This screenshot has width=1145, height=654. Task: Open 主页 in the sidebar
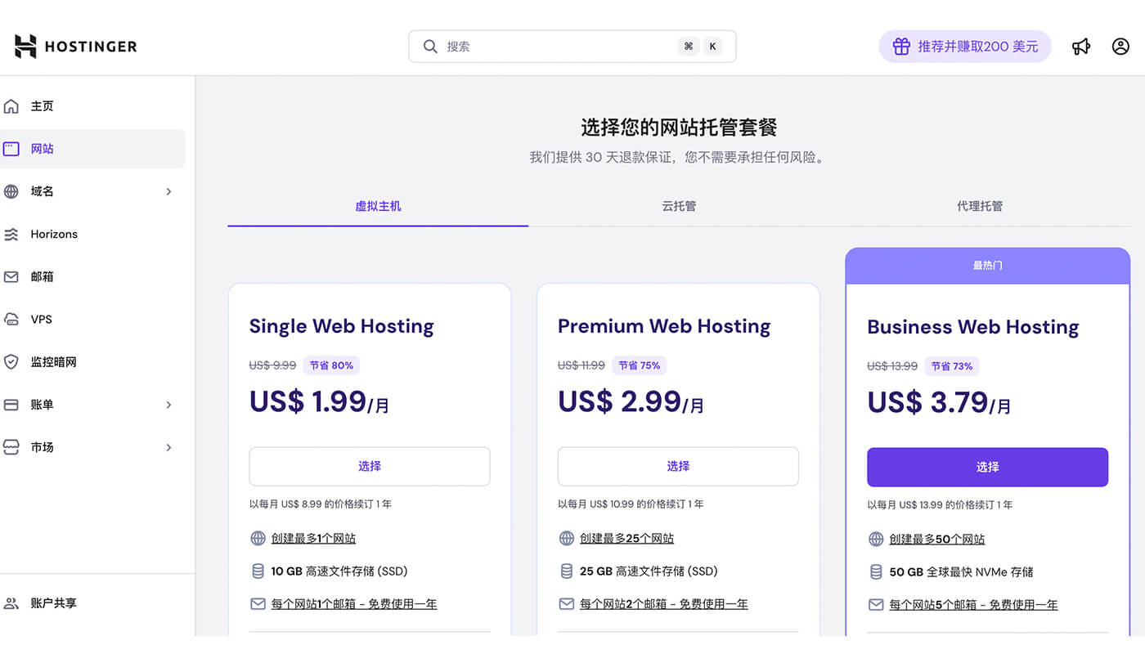[43, 106]
